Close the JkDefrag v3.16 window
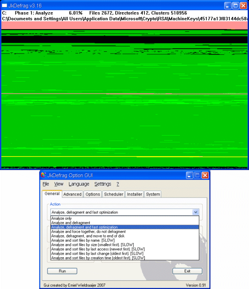Viewport: 249px width, 289px height. (243, 5)
